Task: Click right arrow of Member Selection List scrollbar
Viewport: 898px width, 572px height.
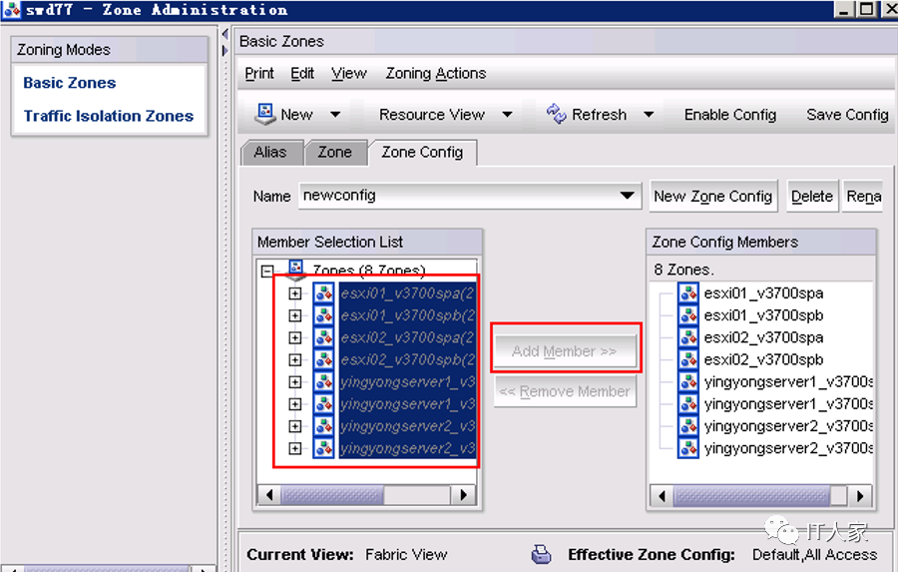Action: coord(463,494)
